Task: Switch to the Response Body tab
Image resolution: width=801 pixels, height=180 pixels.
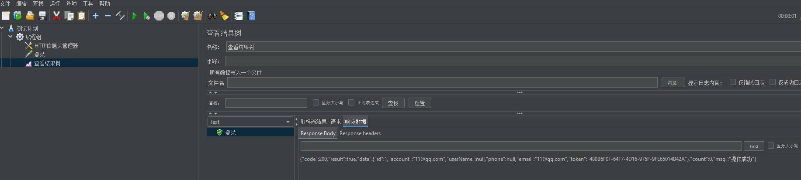Action: 318,133
